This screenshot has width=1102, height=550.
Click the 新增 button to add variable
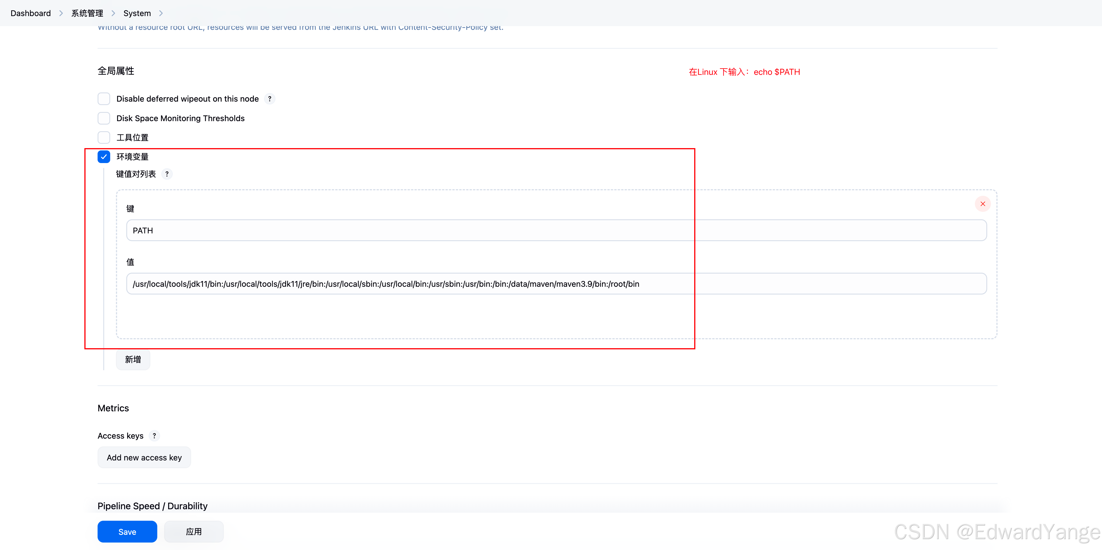[x=133, y=359]
